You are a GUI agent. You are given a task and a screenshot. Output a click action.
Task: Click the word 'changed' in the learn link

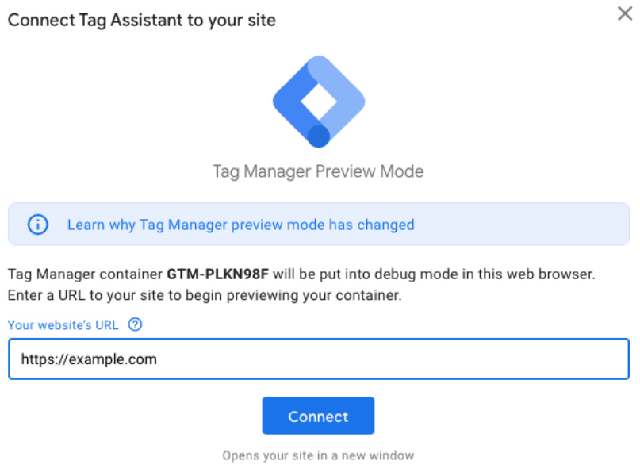click(x=385, y=225)
